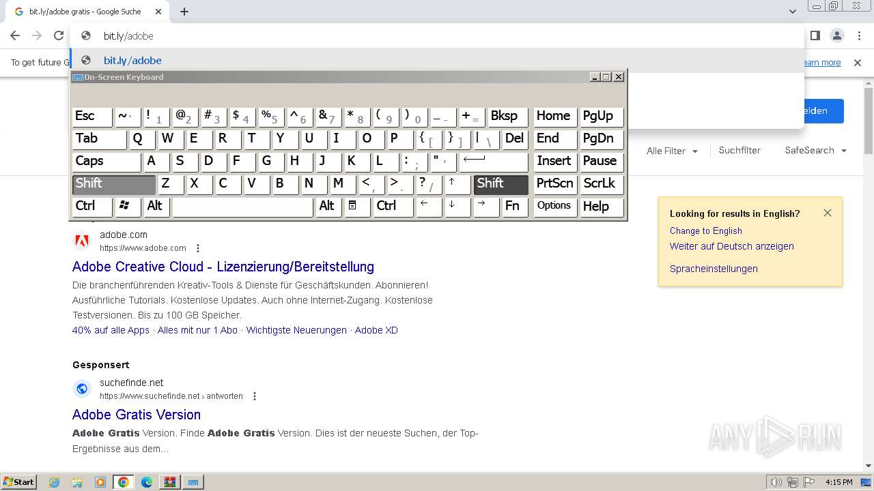874x491 pixels.
Task: Open the Chrome profile avatar
Action: [836, 35]
